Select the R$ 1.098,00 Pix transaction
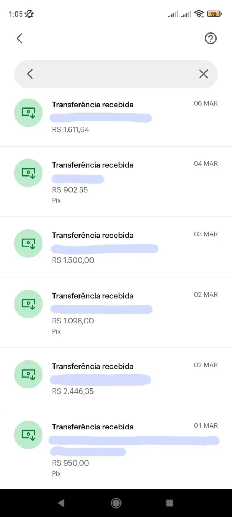Screen dimensions: 232x517 coord(116,312)
